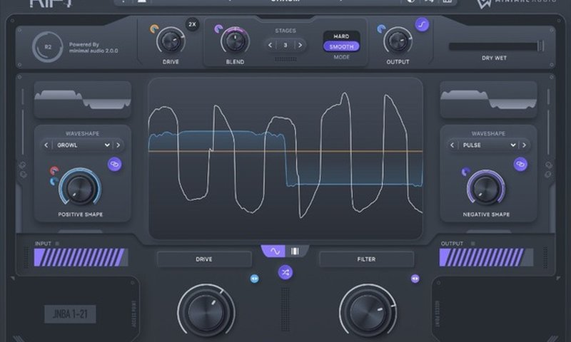Click the Positive Shape knob
The height and width of the screenshot is (342, 571).
coord(79,187)
